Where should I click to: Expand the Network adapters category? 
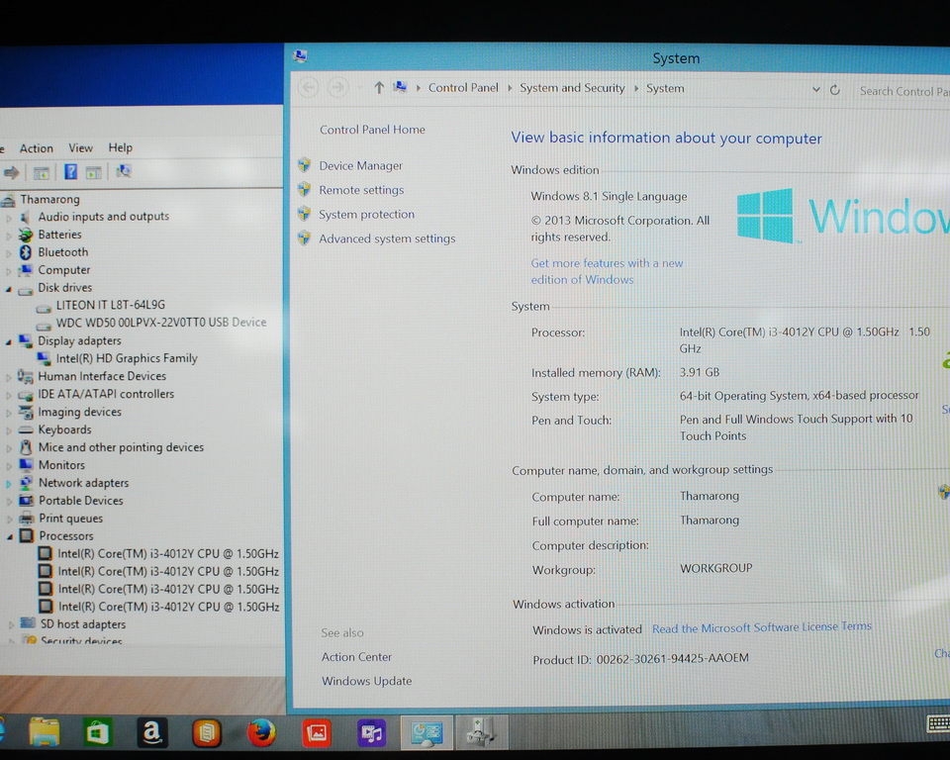point(9,484)
